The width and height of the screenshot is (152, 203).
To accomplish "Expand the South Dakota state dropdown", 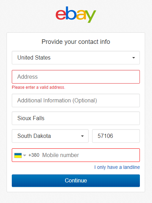I will pos(50,136).
